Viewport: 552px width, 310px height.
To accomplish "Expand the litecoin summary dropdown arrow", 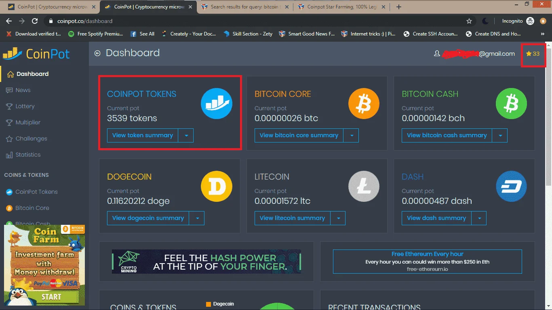I will coord(338,218).
